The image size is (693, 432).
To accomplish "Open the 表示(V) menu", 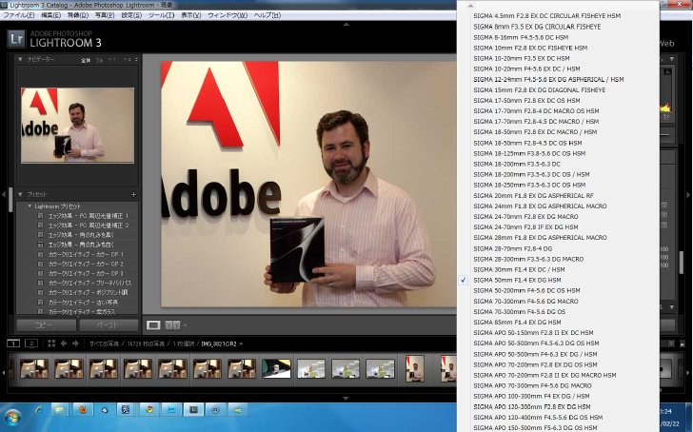I will tap(191, 15).
